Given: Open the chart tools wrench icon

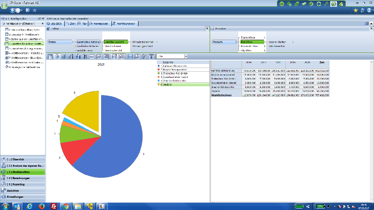Looking at the screenshot, I should (144, 56).
